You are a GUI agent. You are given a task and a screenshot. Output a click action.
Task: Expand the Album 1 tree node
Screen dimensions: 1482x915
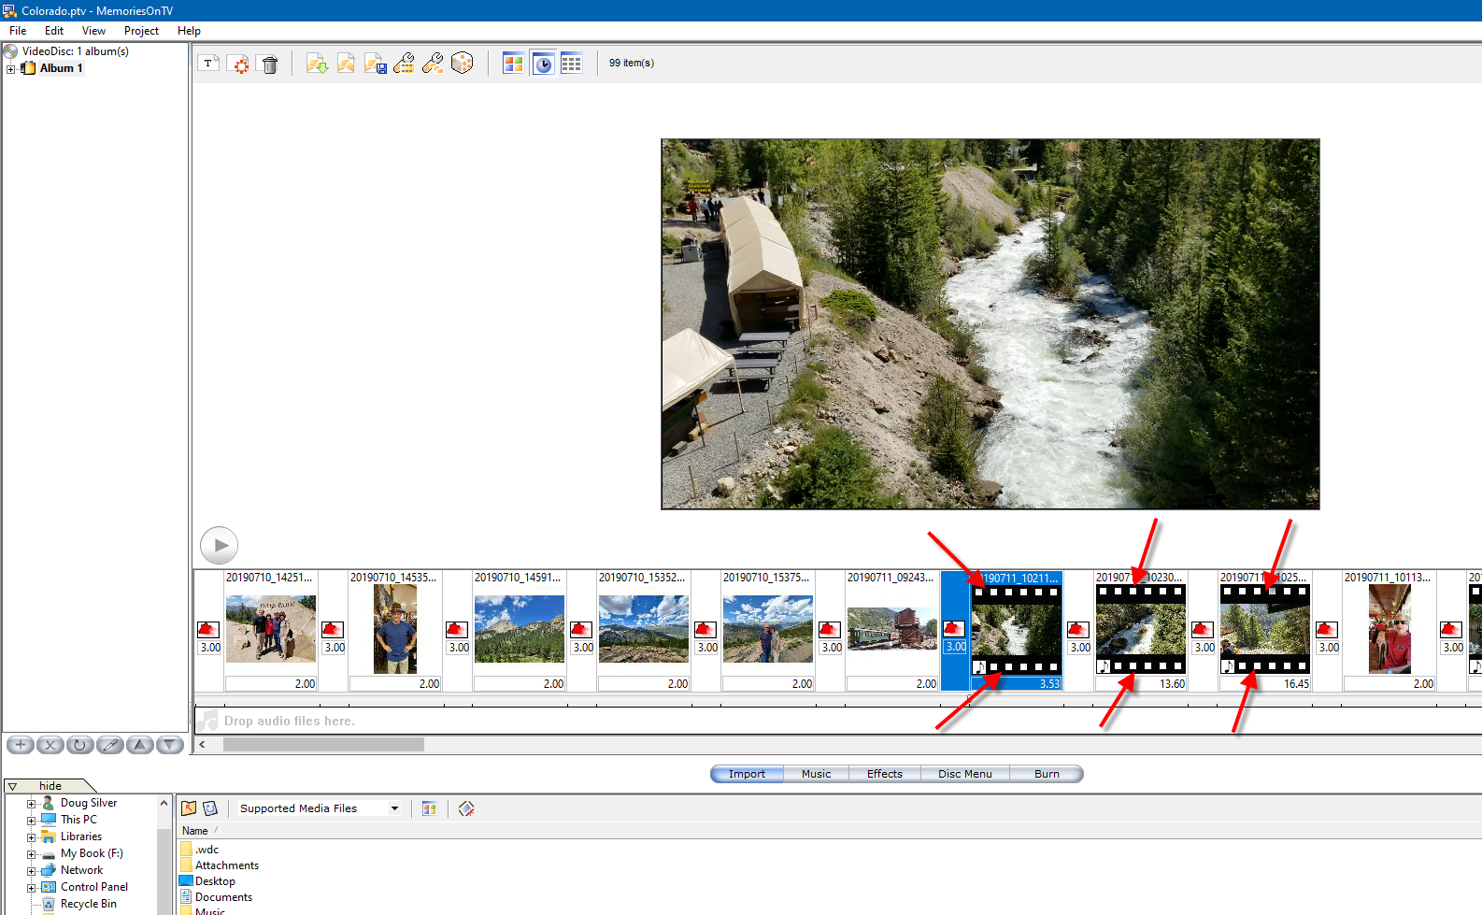(10, 68)
